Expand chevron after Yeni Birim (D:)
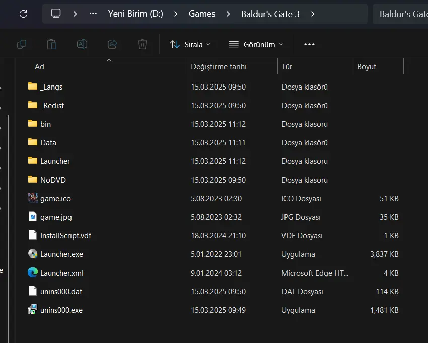The height and width of the screenshot is (343, 428). (x=176, y=14)
